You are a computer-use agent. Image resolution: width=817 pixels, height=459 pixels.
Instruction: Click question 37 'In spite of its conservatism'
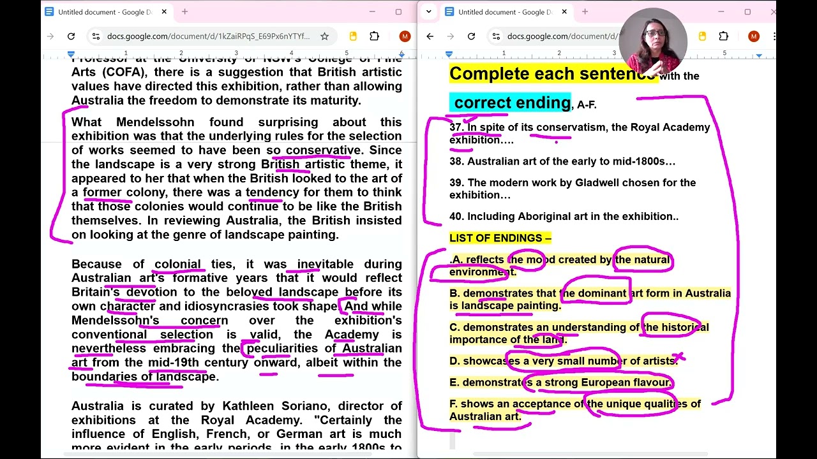point(580,133)
